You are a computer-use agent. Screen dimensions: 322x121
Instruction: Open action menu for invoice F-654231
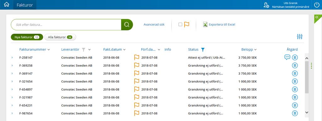pos(295,105)
